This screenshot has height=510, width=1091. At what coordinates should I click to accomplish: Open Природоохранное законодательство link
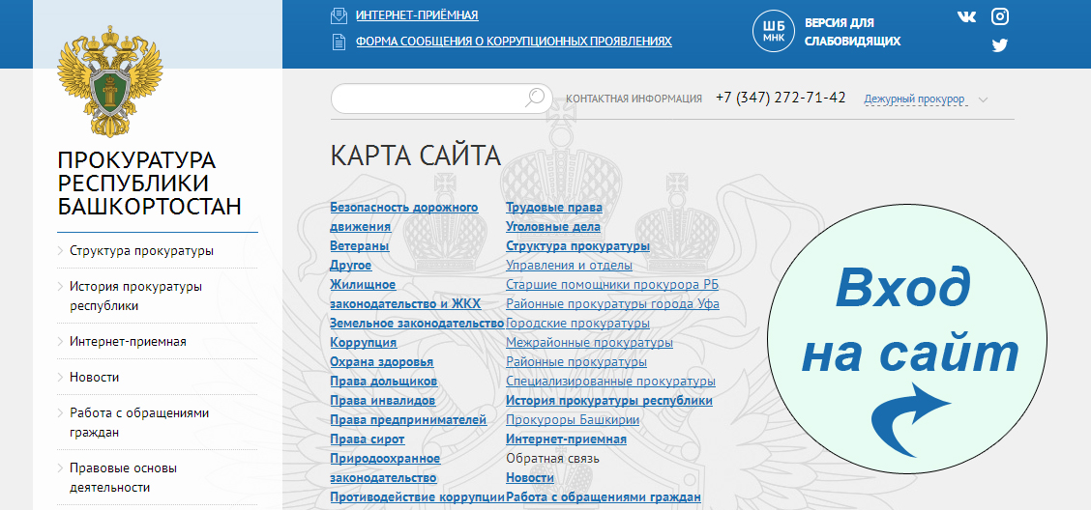(385, 468)
